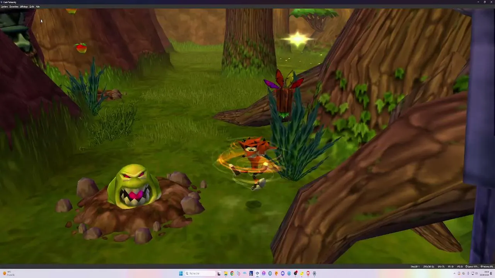Click the Rechercher taskbar search box

point(200,273)
